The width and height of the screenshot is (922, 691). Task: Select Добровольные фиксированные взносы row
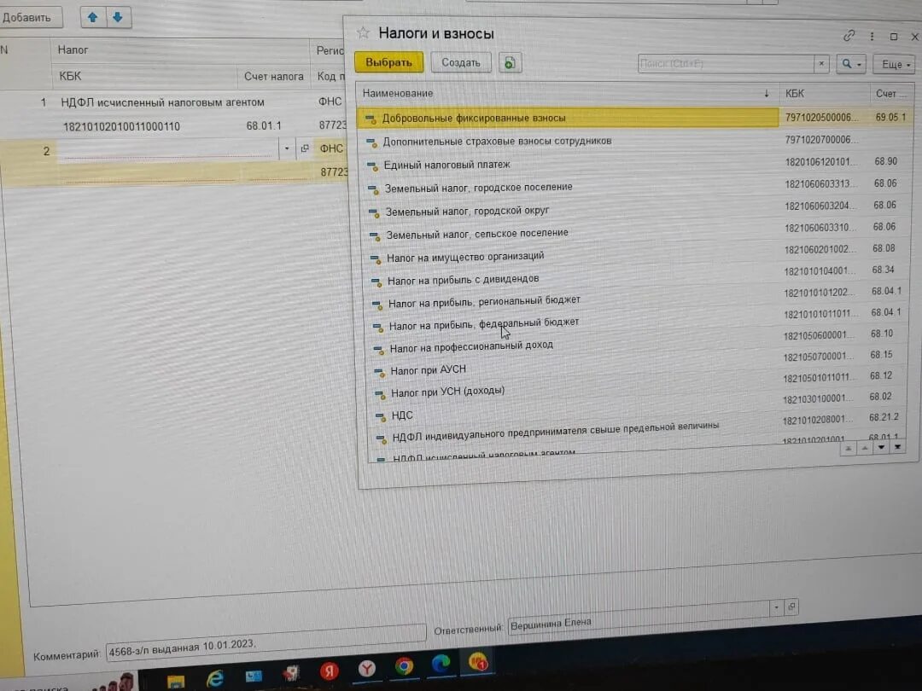[x=635, y=118]
